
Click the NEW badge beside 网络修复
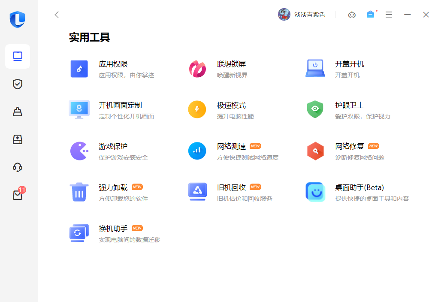[x=374, y=146]
